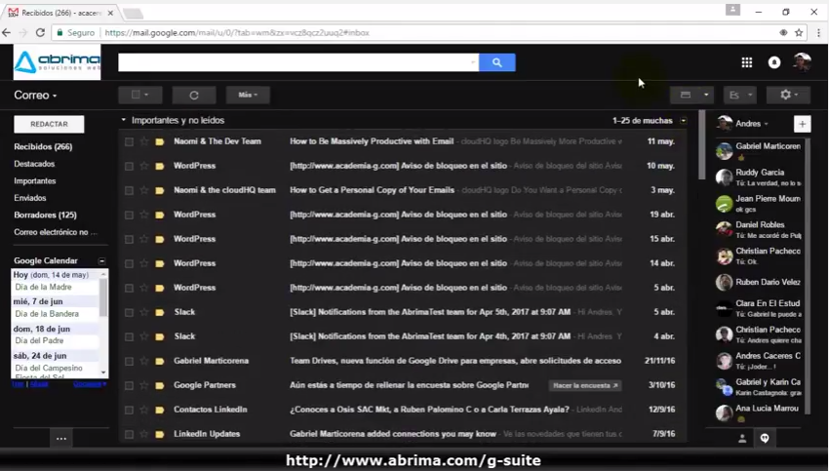829x471 pixels.
Task: Open the user profile avatar
Action: (x=802, y=61)
